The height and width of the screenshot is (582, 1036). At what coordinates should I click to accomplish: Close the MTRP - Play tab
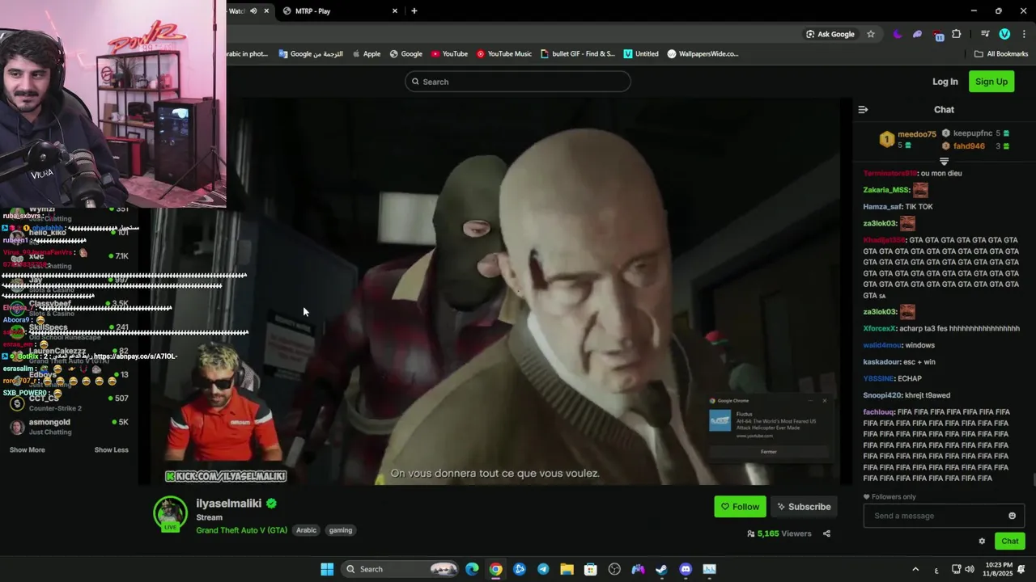(395, 11)
